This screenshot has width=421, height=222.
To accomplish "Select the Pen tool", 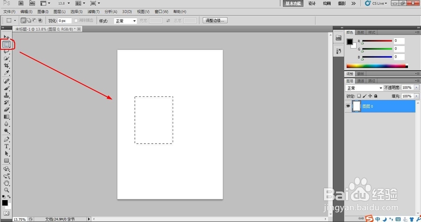I will 6,139.
